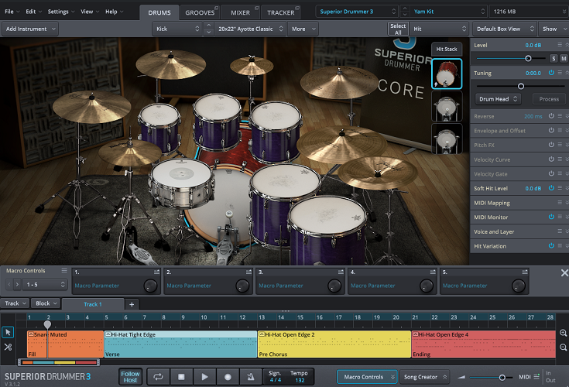Screen dimensions: 569x387
Task: Open the Hit articulation dropdown
Action: (439, 29)
